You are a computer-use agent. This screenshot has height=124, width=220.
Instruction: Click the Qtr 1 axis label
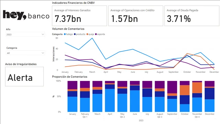(85, 117)
